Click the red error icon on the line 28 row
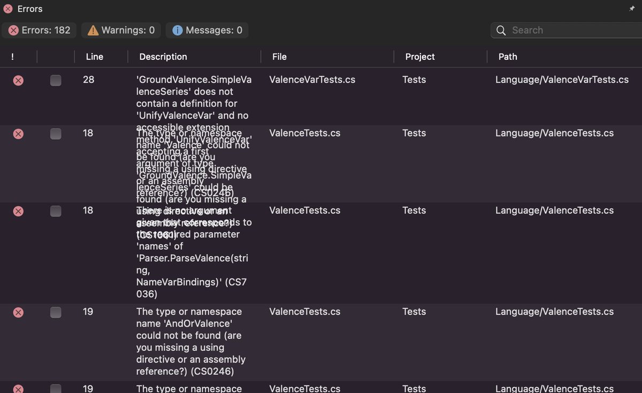Viewport: 642px width, 393px height. [18, 80]
